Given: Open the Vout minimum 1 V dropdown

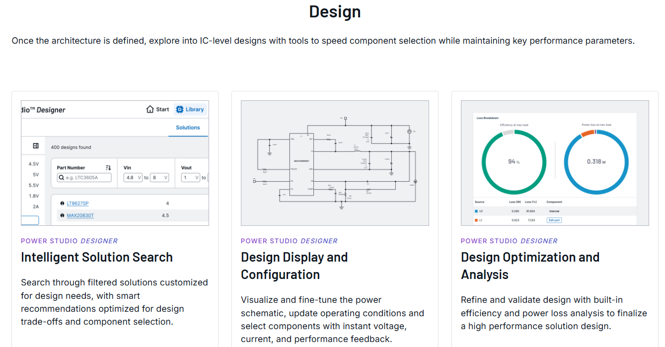Looking at the screenshot, I should 191,177.
